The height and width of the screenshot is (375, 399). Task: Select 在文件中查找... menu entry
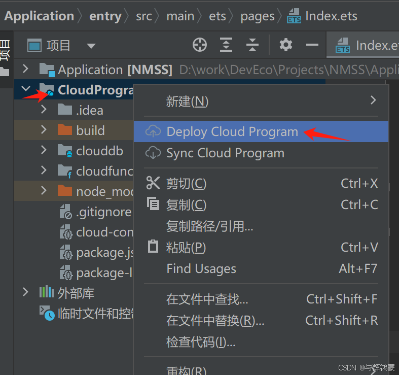coord(261,299)
